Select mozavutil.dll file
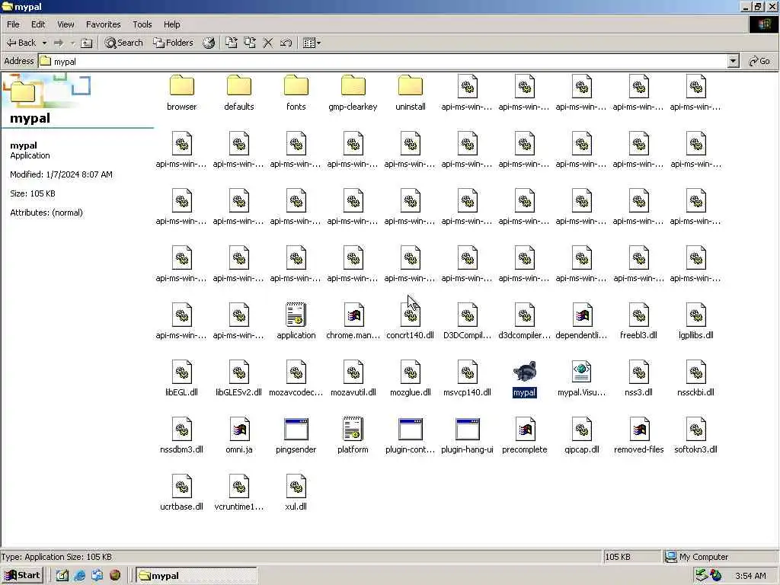This screenshot has height=585, width=780. coord(353,379)
